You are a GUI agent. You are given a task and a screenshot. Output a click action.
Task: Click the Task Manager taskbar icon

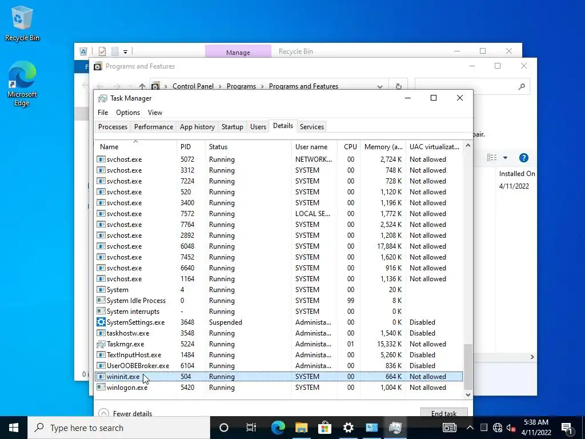[x=395, y=428]
